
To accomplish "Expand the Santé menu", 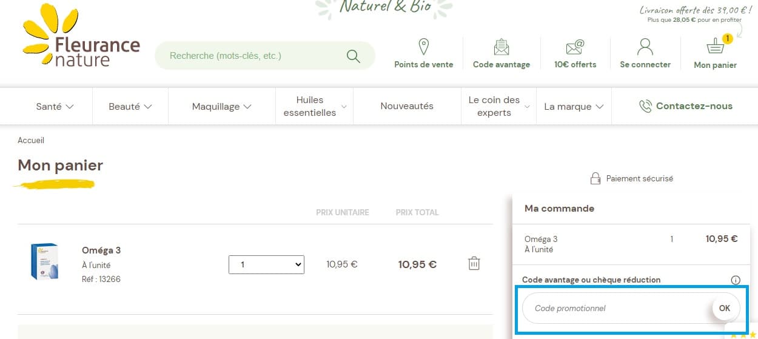I will (55, 106).
